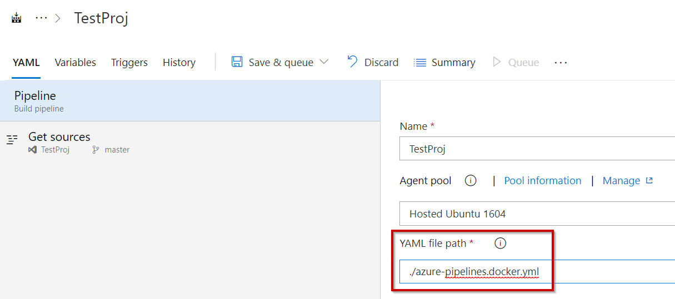Screen dimensions: 675x299
Task: Open the Triggers tab
Action: (129, 63)
